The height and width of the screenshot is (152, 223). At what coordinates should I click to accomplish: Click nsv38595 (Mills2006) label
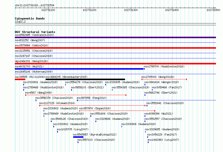30,77
